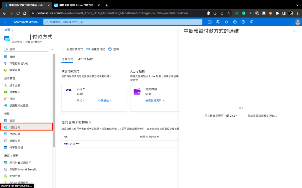Screen dimensions: 302x188
Task: Focus the global Azure search box
Action: click(x=123, y=22)
